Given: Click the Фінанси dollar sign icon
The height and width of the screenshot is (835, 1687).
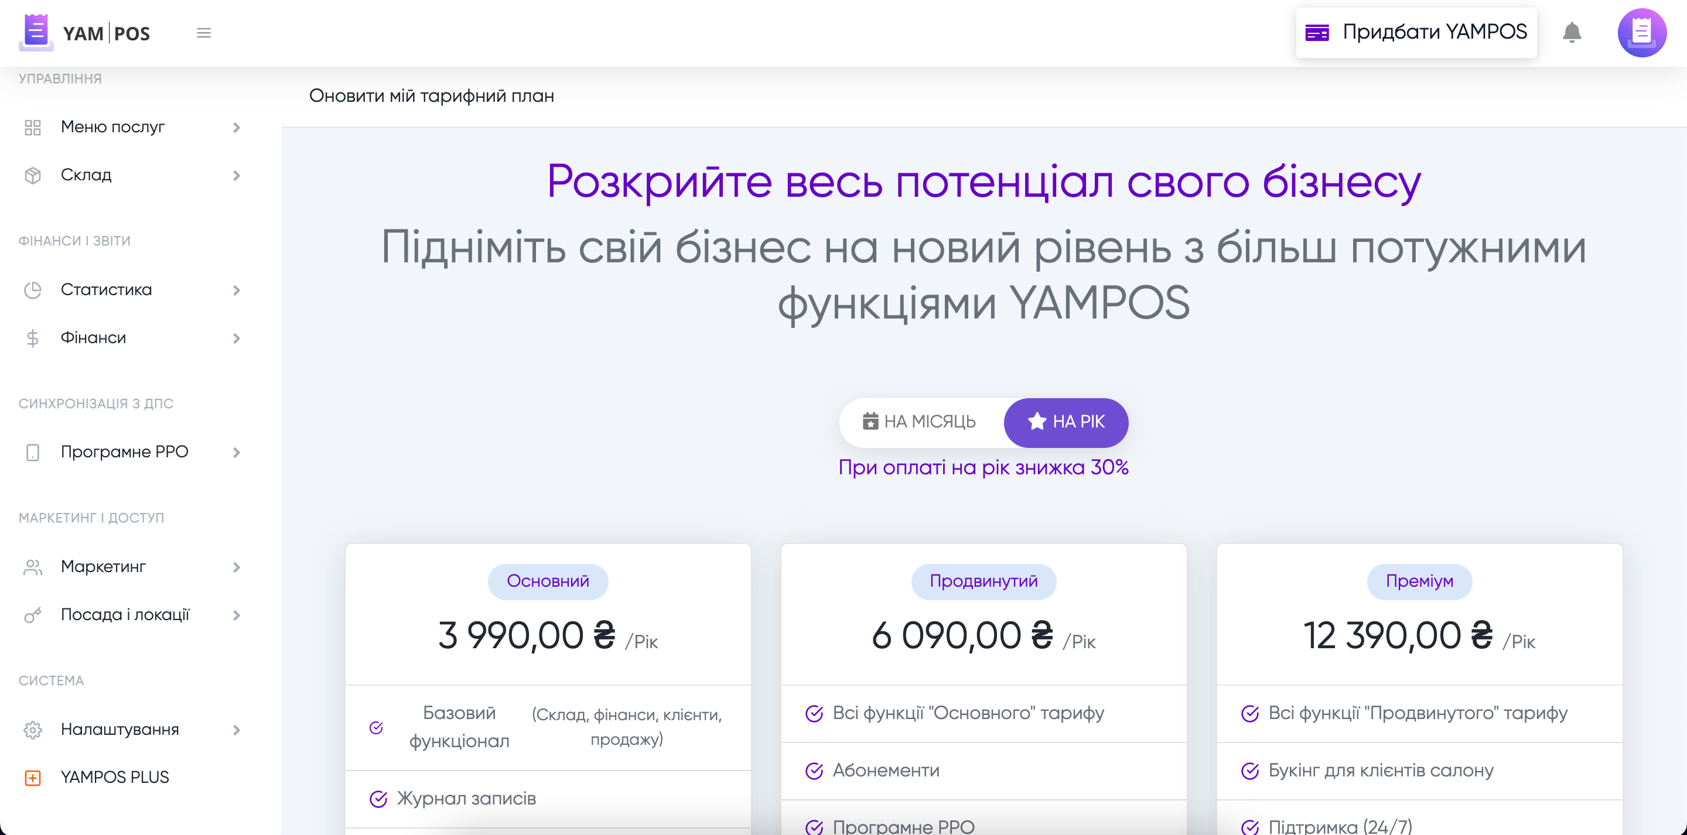Looking at the screenshot, I should (33, 338).
